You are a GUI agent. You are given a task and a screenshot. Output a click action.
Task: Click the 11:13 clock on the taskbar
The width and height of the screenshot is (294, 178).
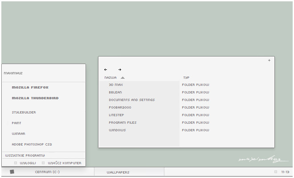pos(285,172)
